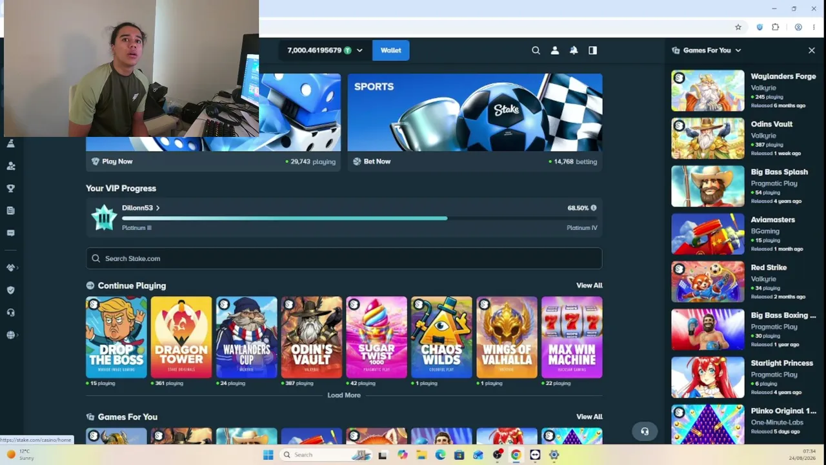The image size is (826, 465).
Task: View all Continue Playing games
Action: point(589,285)
